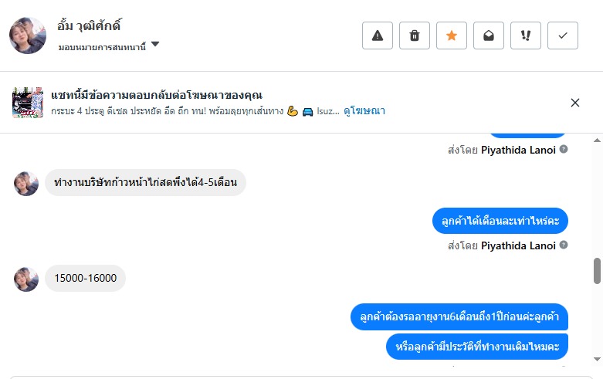
Task: Click the chat scrollbar thumb
Action: (597, 271)
